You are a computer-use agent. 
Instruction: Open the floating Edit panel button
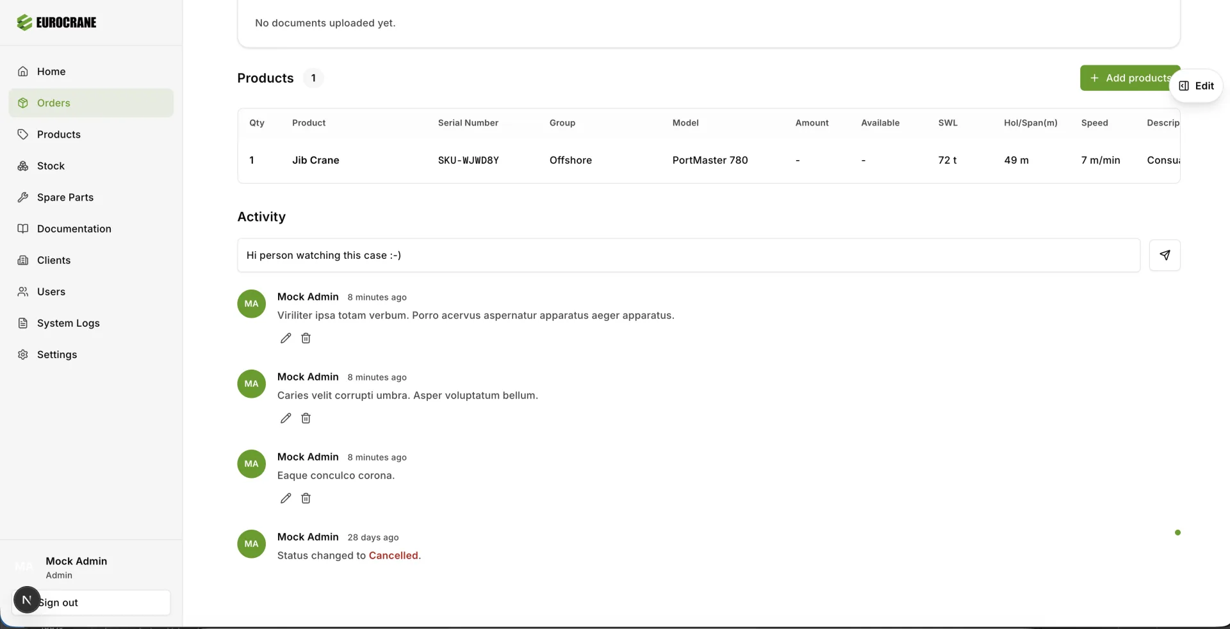1196,86
